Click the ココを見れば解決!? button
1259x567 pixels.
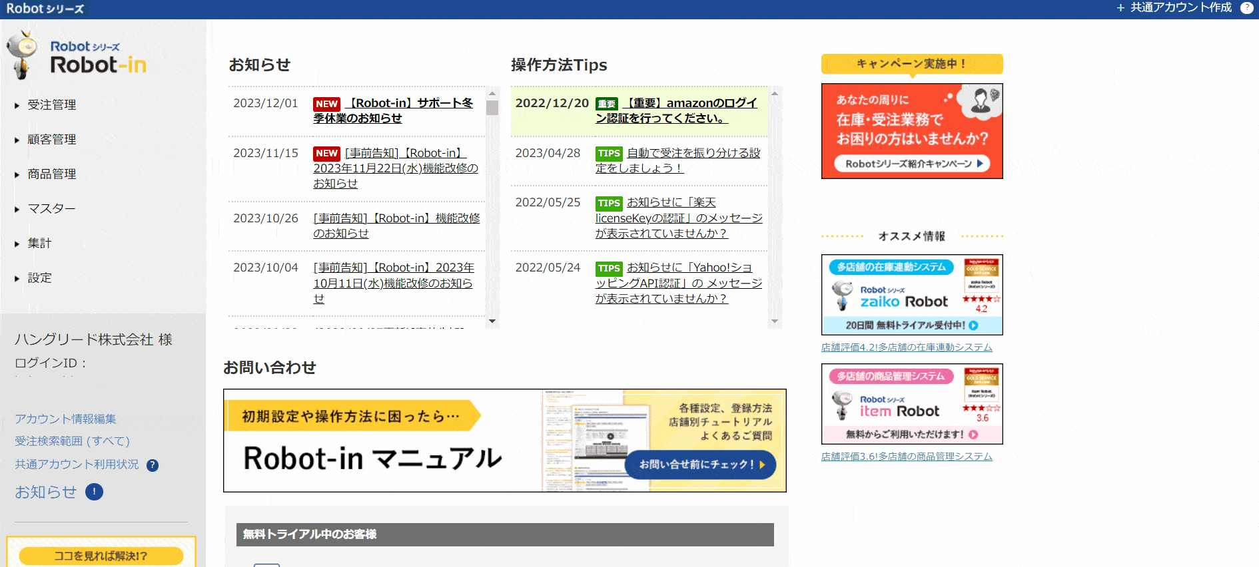(101, 556)
